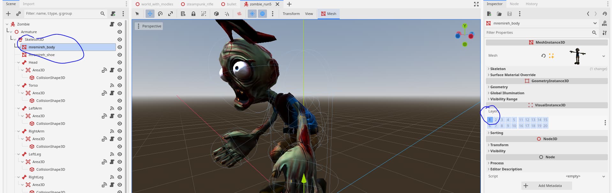Screen dimensions: 612x193
Task: Activate the Move Mode tool
Action: click(x=150, y=14)
